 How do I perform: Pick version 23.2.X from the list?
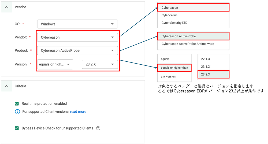pos(213,74)
